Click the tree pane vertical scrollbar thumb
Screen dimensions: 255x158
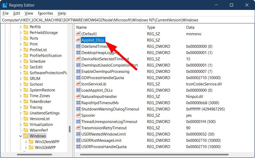click(70, 129)
